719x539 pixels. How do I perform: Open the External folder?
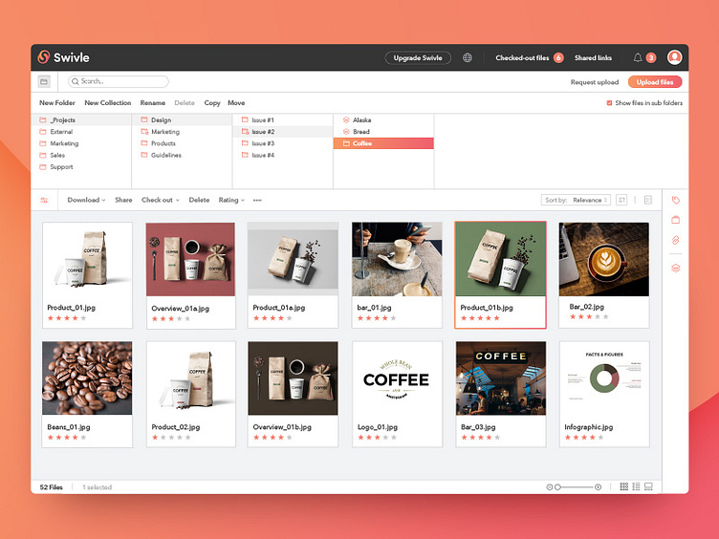click(x=81, y=132)
